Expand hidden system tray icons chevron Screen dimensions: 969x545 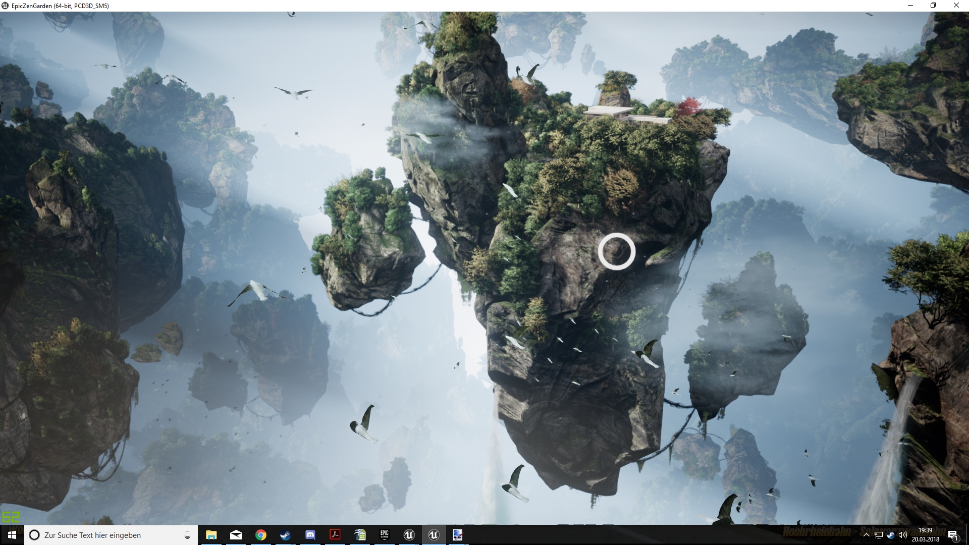pyautogui.click(x=866, y=535)
